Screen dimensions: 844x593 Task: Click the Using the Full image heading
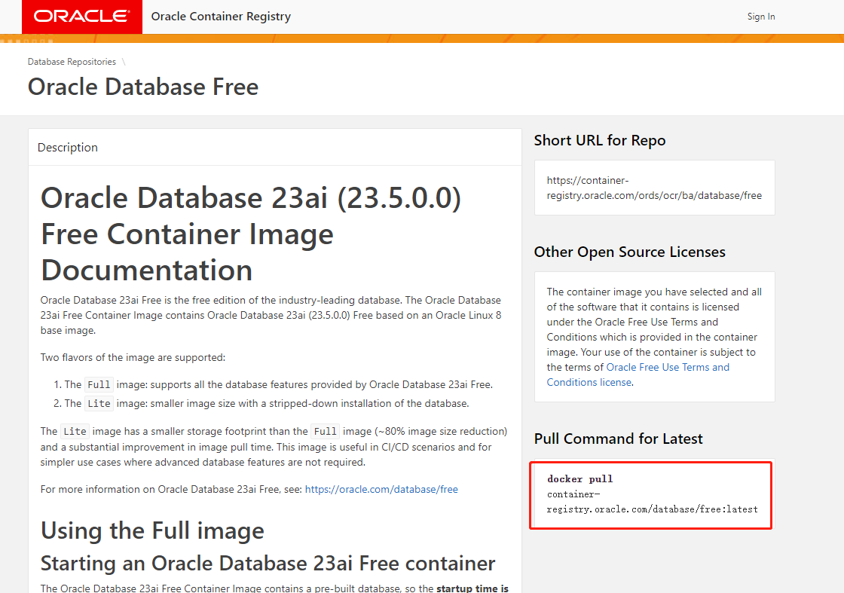(x=152, y=530)
